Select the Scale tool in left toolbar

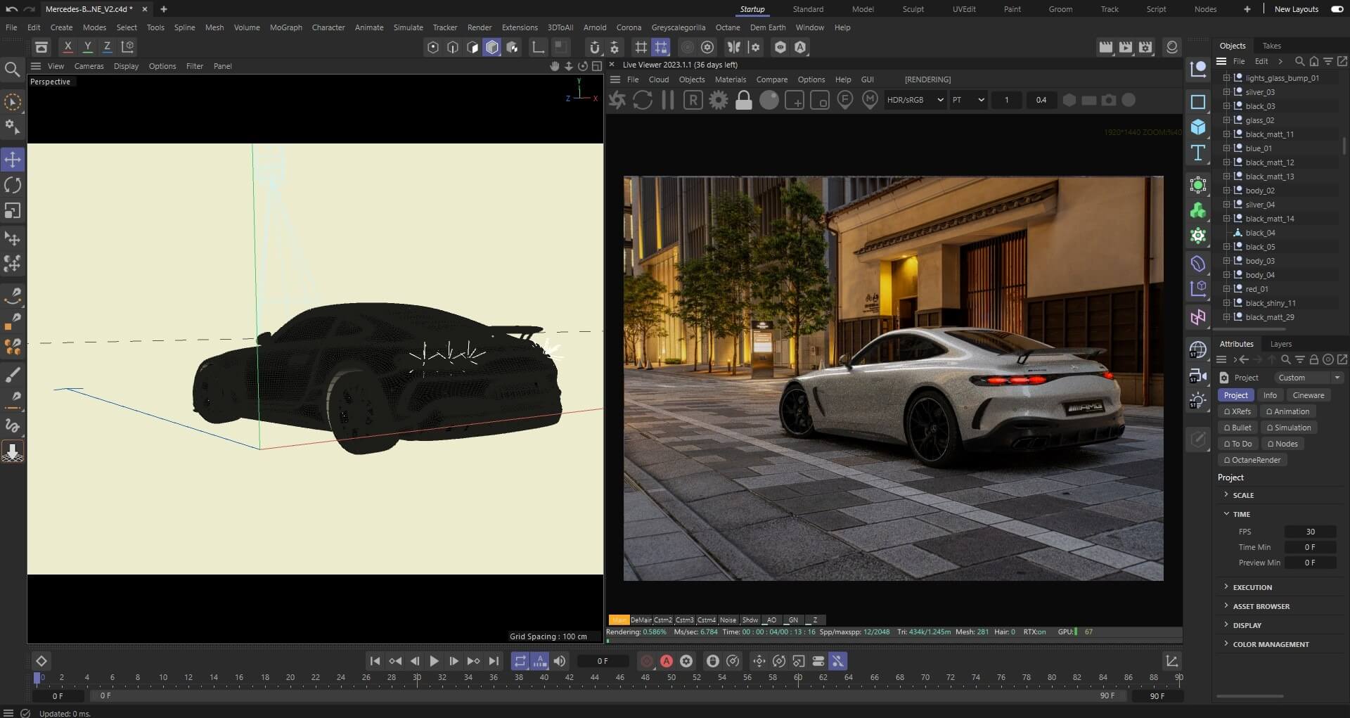point(13,211)
